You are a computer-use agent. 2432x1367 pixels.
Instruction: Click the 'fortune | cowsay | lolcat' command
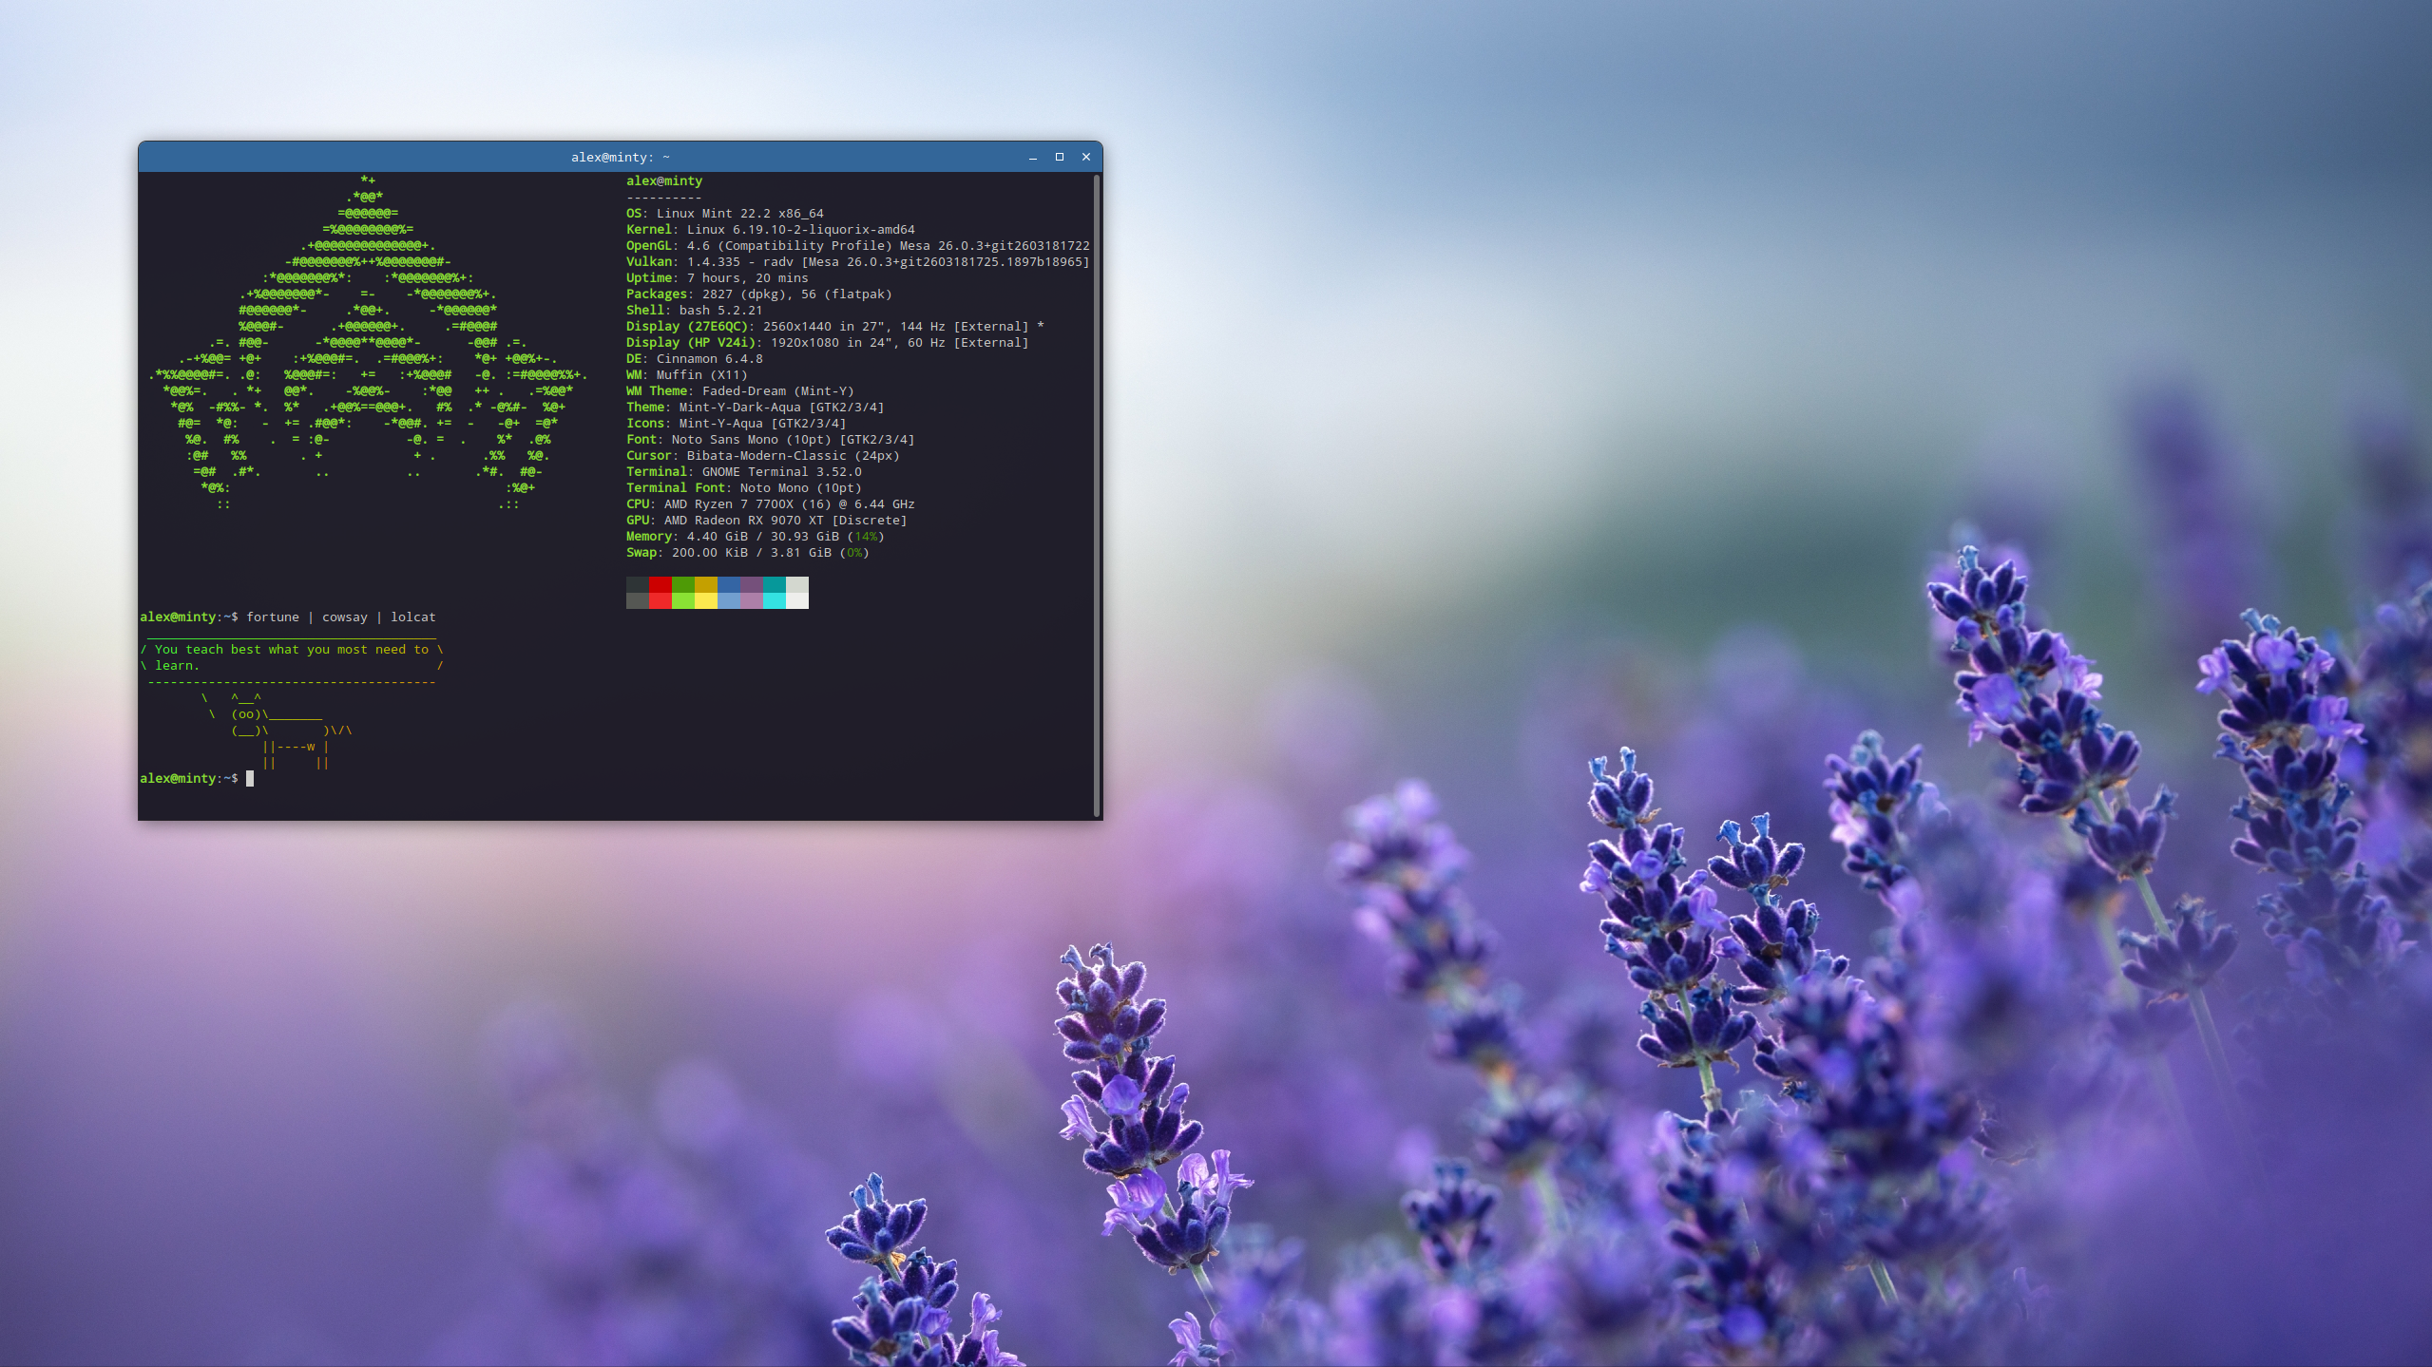(340, 617)
